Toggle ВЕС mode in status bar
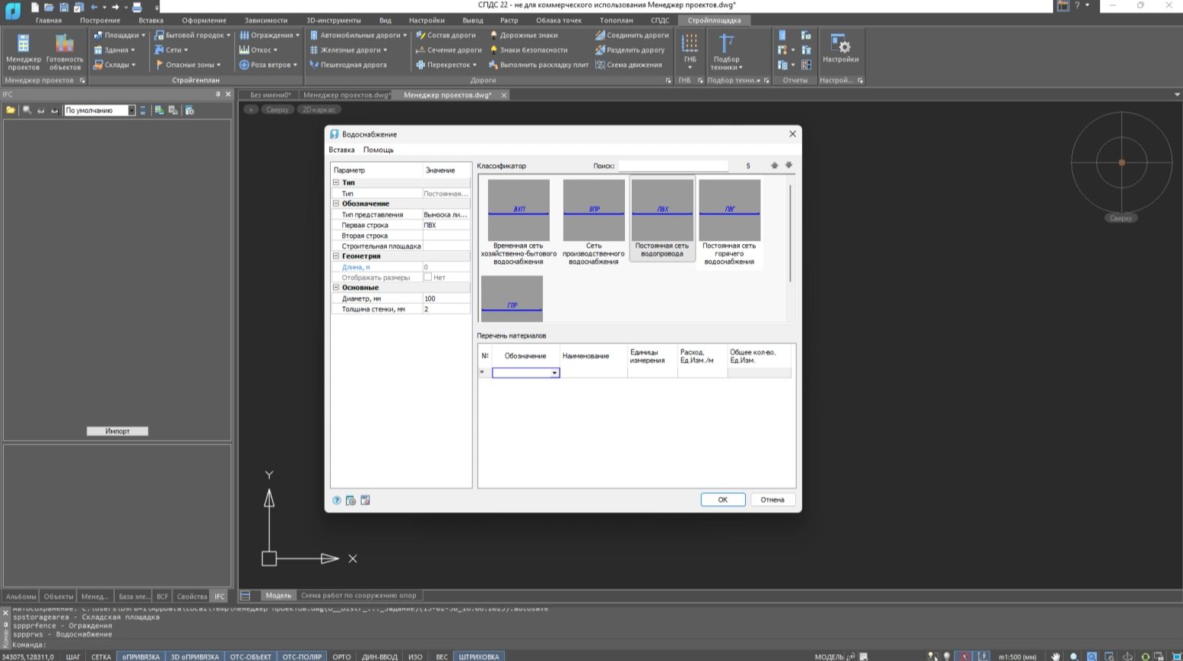 click(x=442, y=656)
